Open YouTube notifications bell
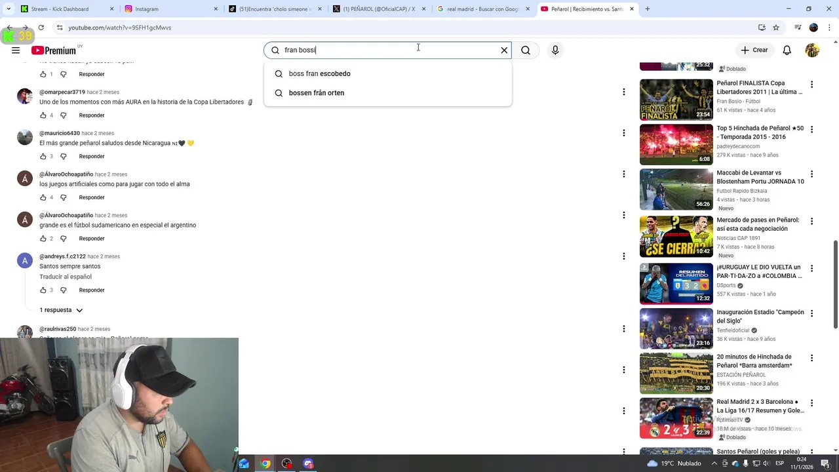 [x=787, y=50]
